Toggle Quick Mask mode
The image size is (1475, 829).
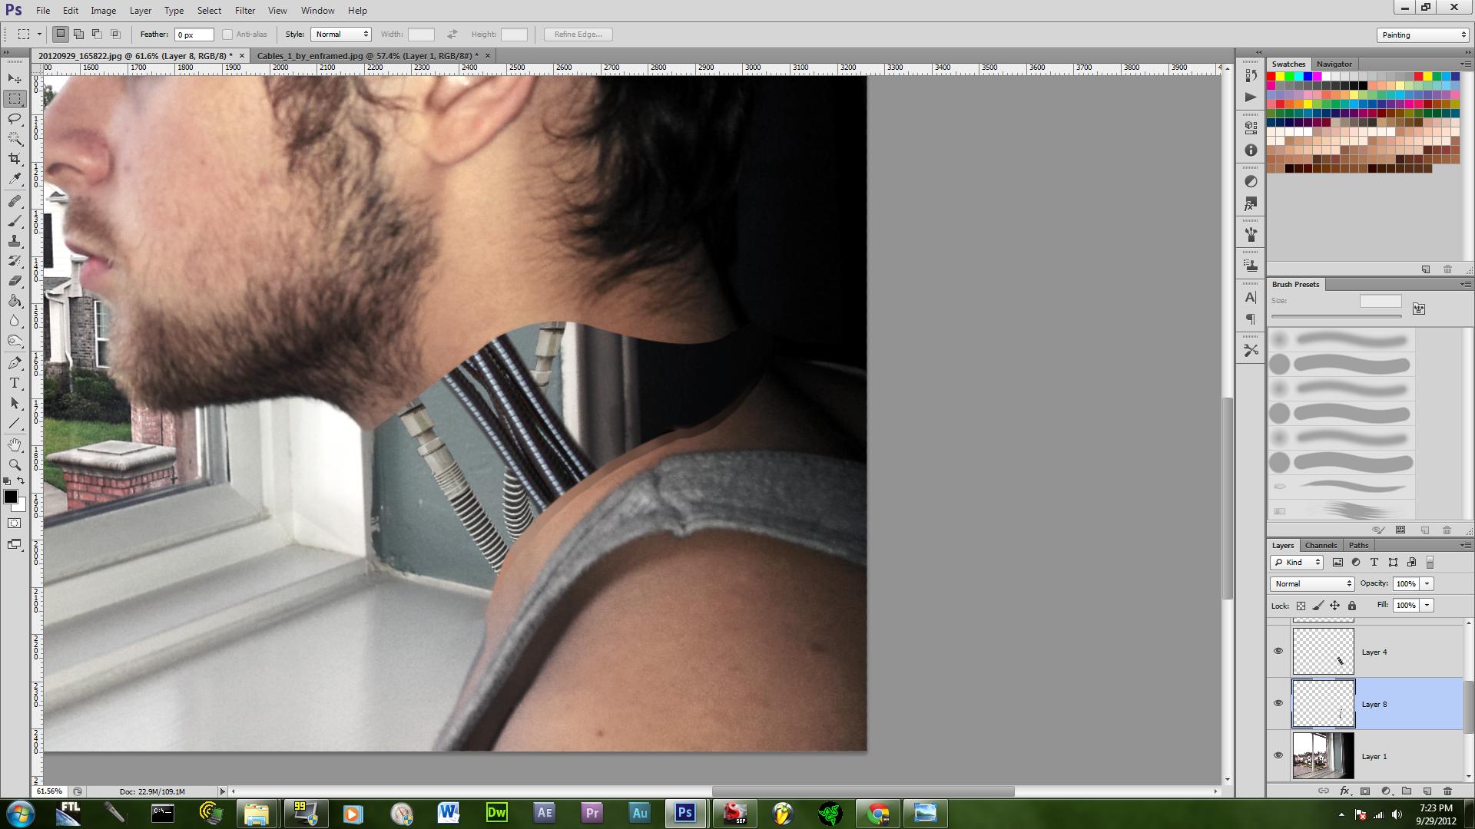15,523
